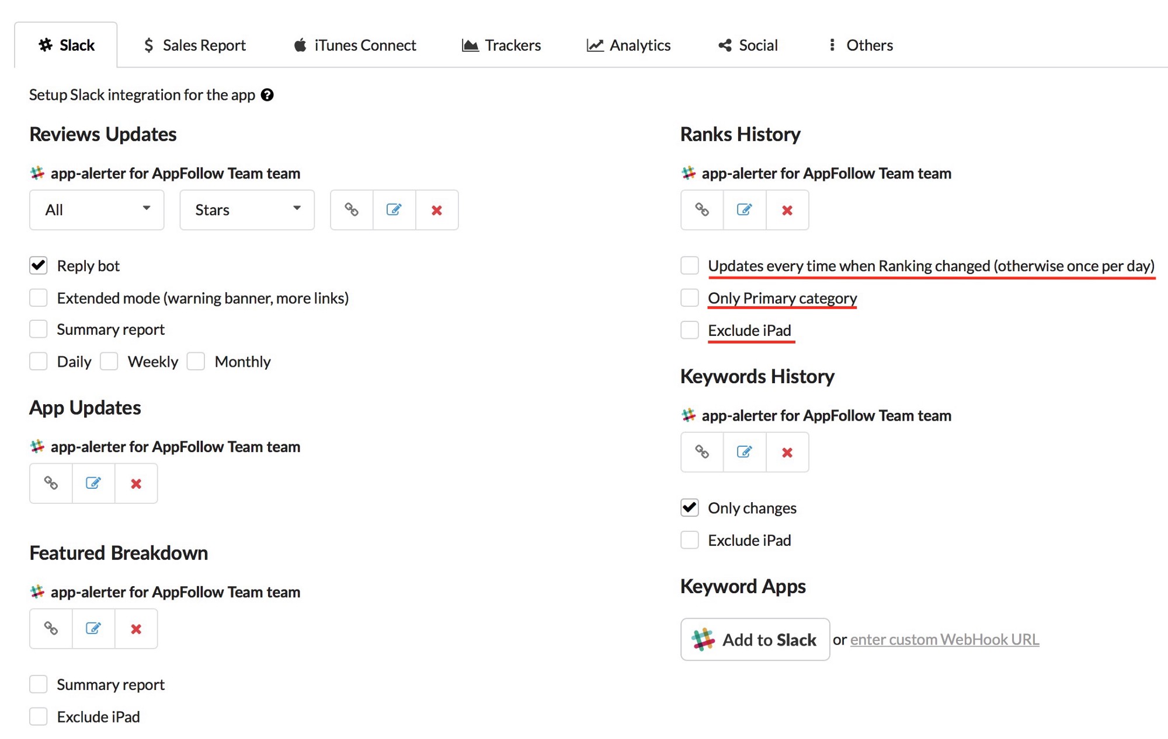Image resolution: width=1168 pixels, height=739 pixels.
Task: Uncheck the Reply bot checkbox
Action: click(39, 266)
